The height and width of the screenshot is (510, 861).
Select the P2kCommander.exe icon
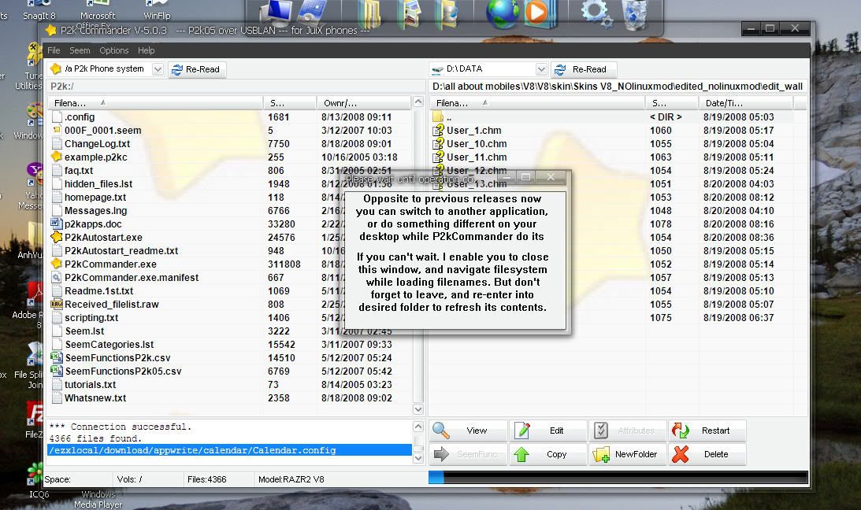[57, 264]
